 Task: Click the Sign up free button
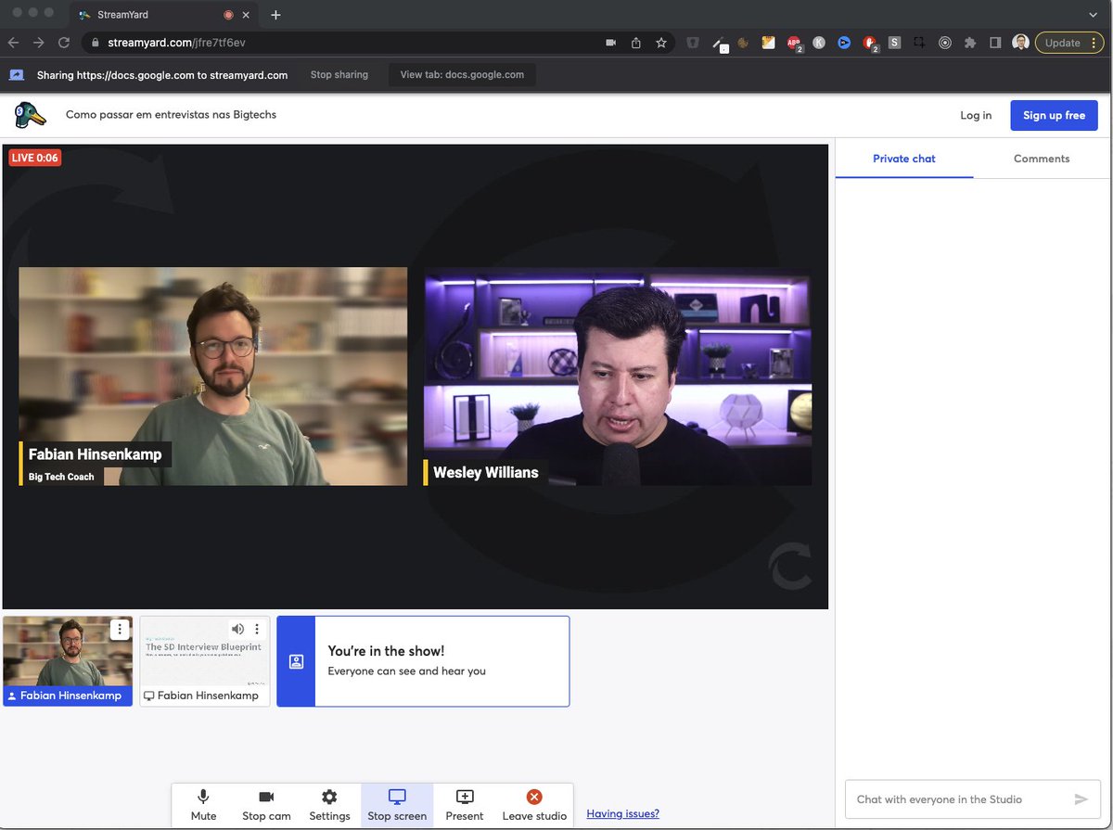[1054, 115]
